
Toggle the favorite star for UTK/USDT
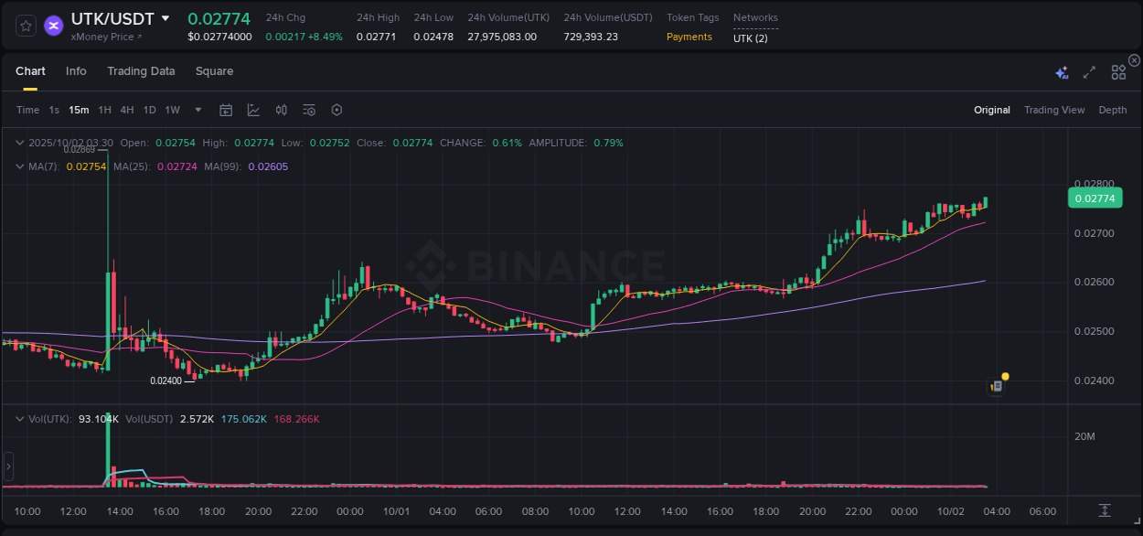tap(25, 26)
